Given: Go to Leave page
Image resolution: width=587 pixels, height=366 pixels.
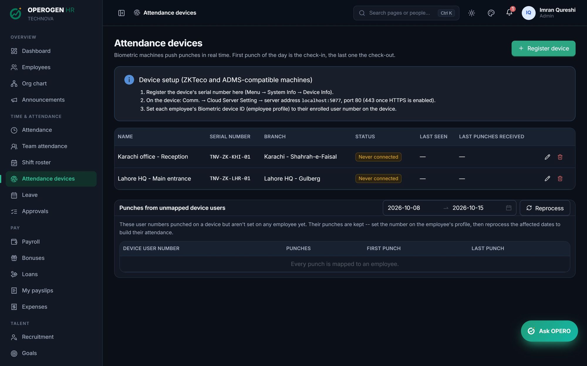Looking at the screenshot, I should coord(51,195).
